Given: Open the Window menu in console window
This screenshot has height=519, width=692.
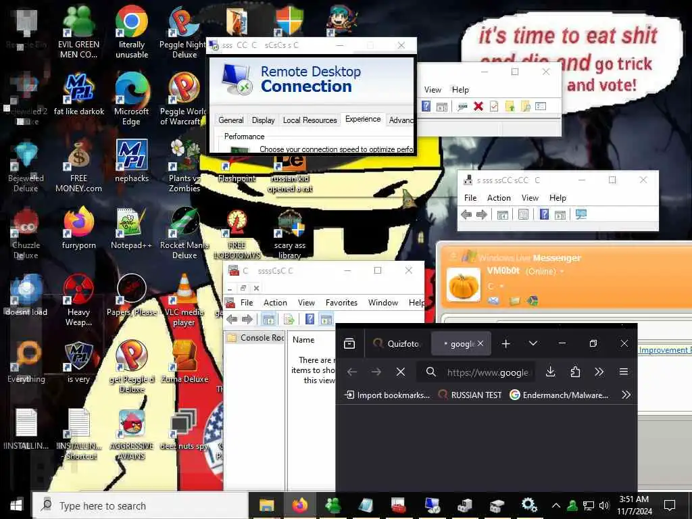Looking at the screenshot, I should coord(383,303).
